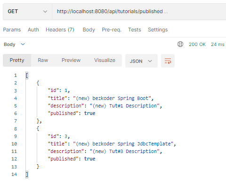Click the "description" key on line 11
Screen dimensions: 226x183
click(66, 152)
